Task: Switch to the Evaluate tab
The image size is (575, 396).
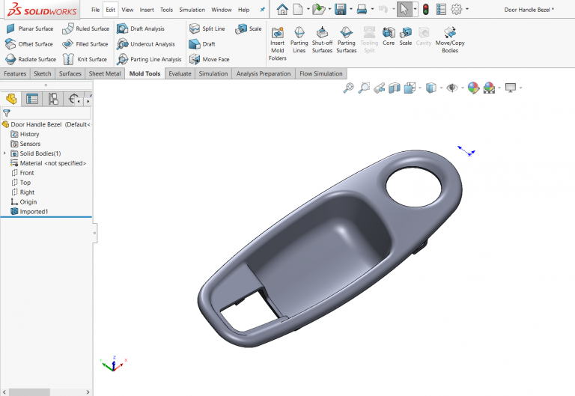Action: coord(180,74)
